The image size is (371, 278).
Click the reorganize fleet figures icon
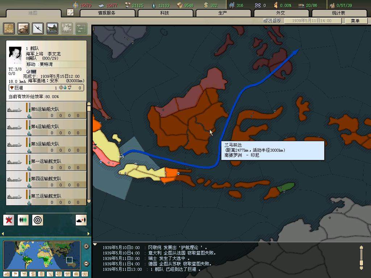click(23, 220)
